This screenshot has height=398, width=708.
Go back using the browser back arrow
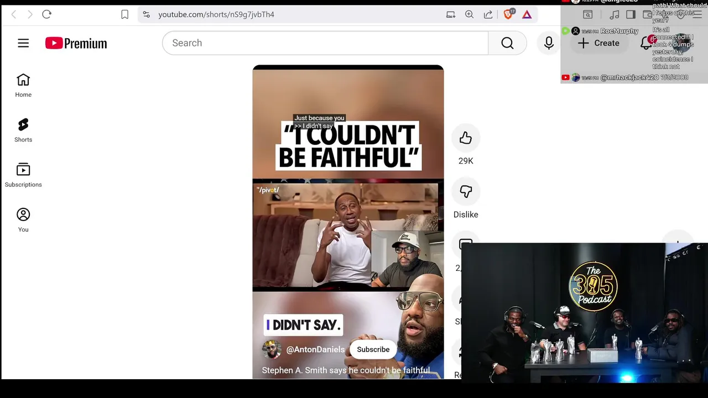coord(14,14)
